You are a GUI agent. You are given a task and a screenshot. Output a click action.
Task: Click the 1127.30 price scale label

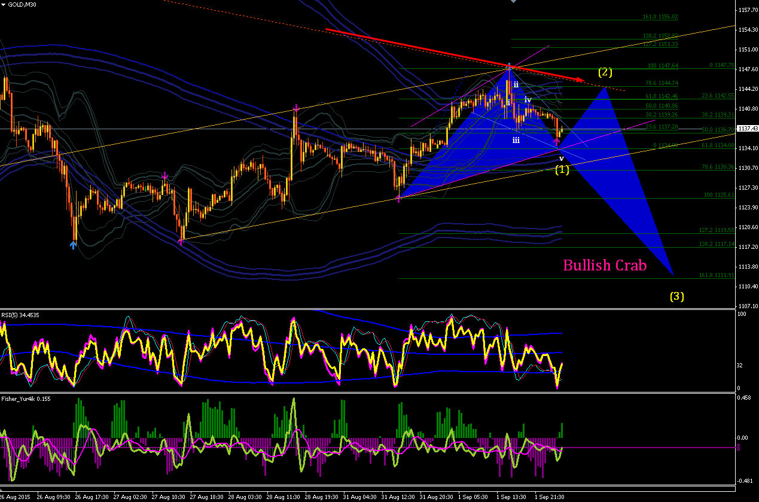749,188
